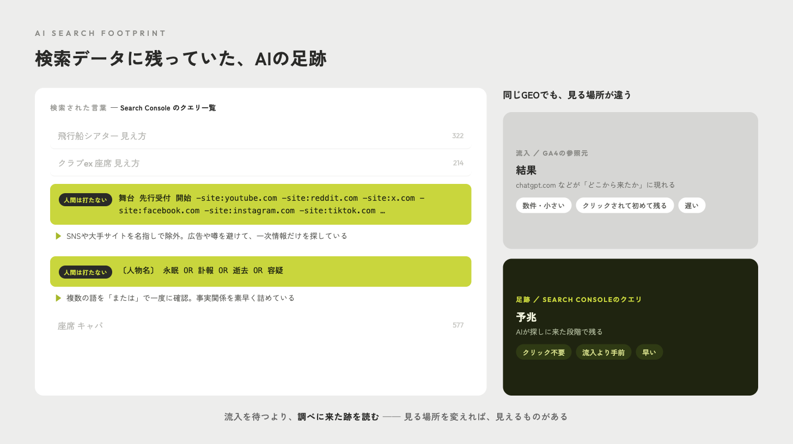Click the label 流入 / GA4の参照元
Viewport: 793px width, 444px height.
click(x=552, y=153)
